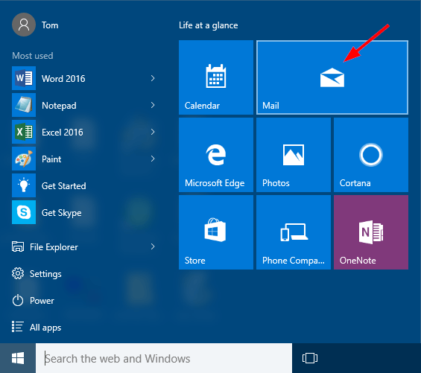The height and width of the screenshot is (373, 421).
Task: Open the Paint app from Most used
Action: (83, 159)
